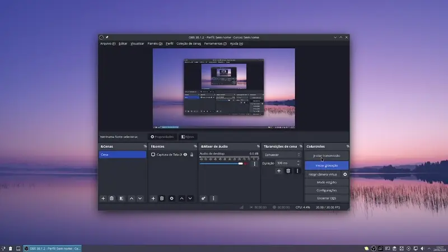The image size is (448, 252).
Task: Click the OBS 30.1.2 taskbar window entry
Action: (52, 249)
